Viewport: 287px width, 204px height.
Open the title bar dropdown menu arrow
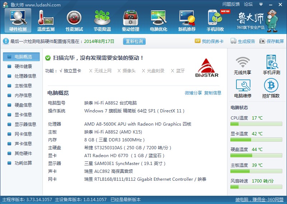click(261, 4)
